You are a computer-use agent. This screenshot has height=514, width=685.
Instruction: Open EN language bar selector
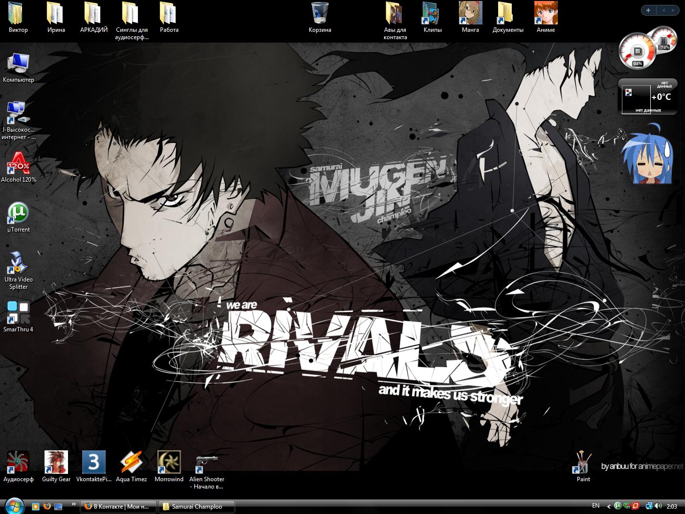pos(595,506)
